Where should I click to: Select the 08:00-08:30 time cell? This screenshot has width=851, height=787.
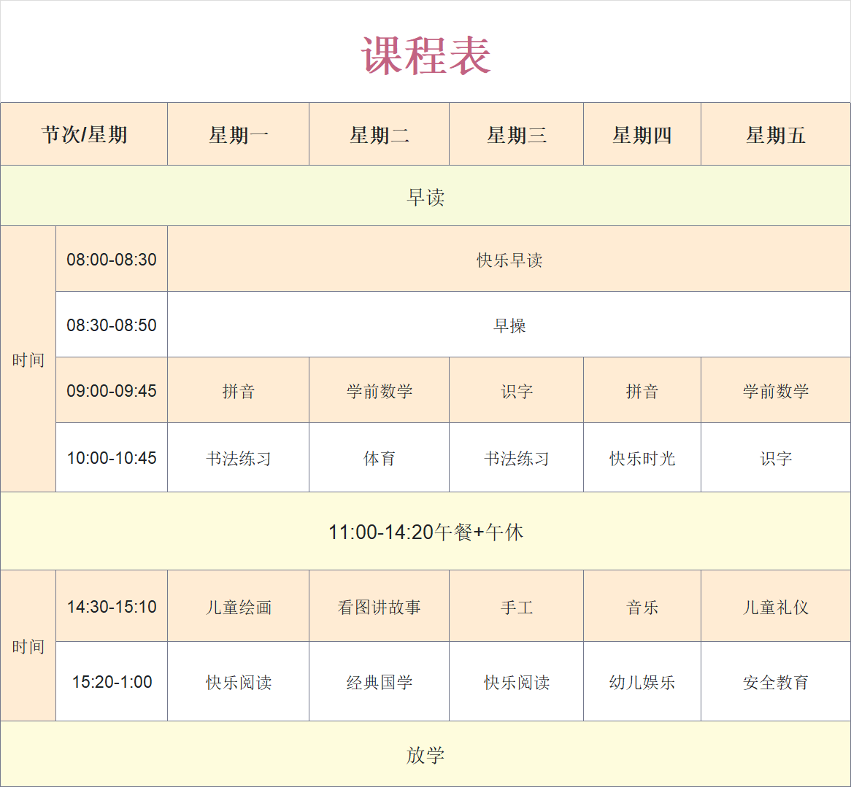click(112, 260)
